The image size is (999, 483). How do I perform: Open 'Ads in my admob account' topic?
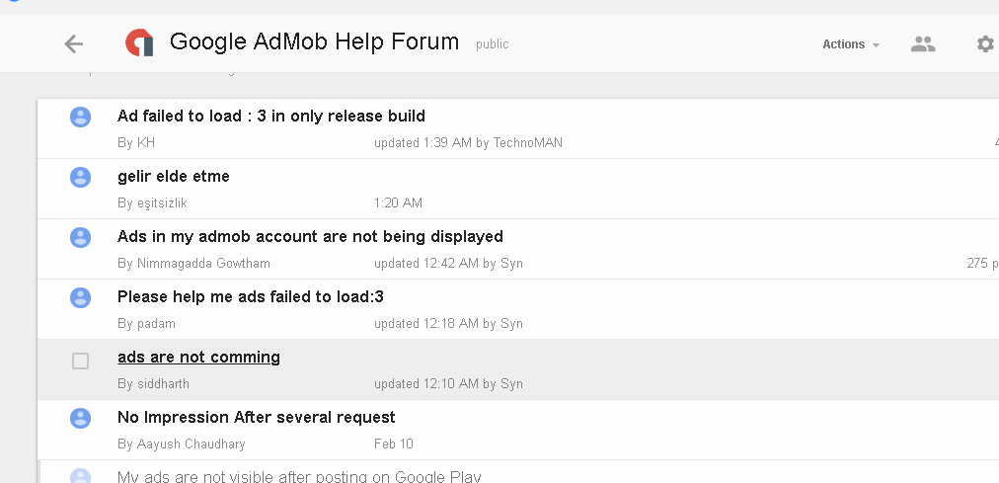coord(310,237)
